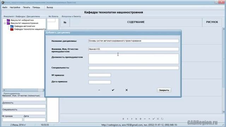Click red folder icon of Кафедра технологии
The image size is (226, 127).
click(12, 29)
